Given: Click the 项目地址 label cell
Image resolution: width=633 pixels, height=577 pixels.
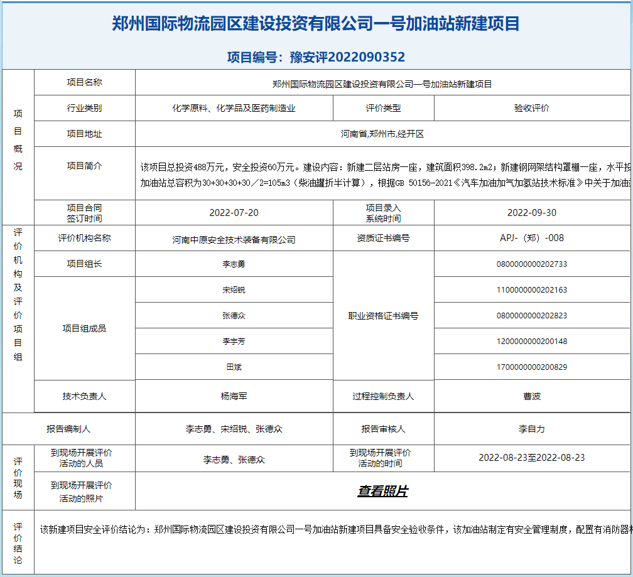Looking at the screenshot, I should pos(84,134).
